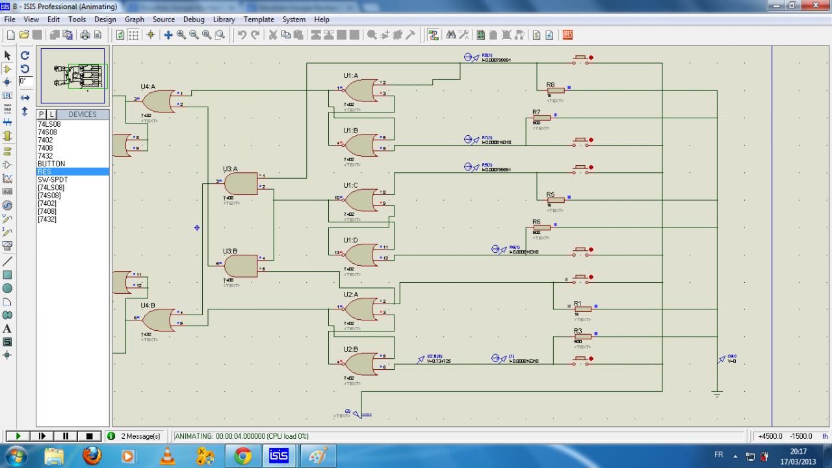
Task: Open a design with the folder icon
Action: (x=24, y=35)
